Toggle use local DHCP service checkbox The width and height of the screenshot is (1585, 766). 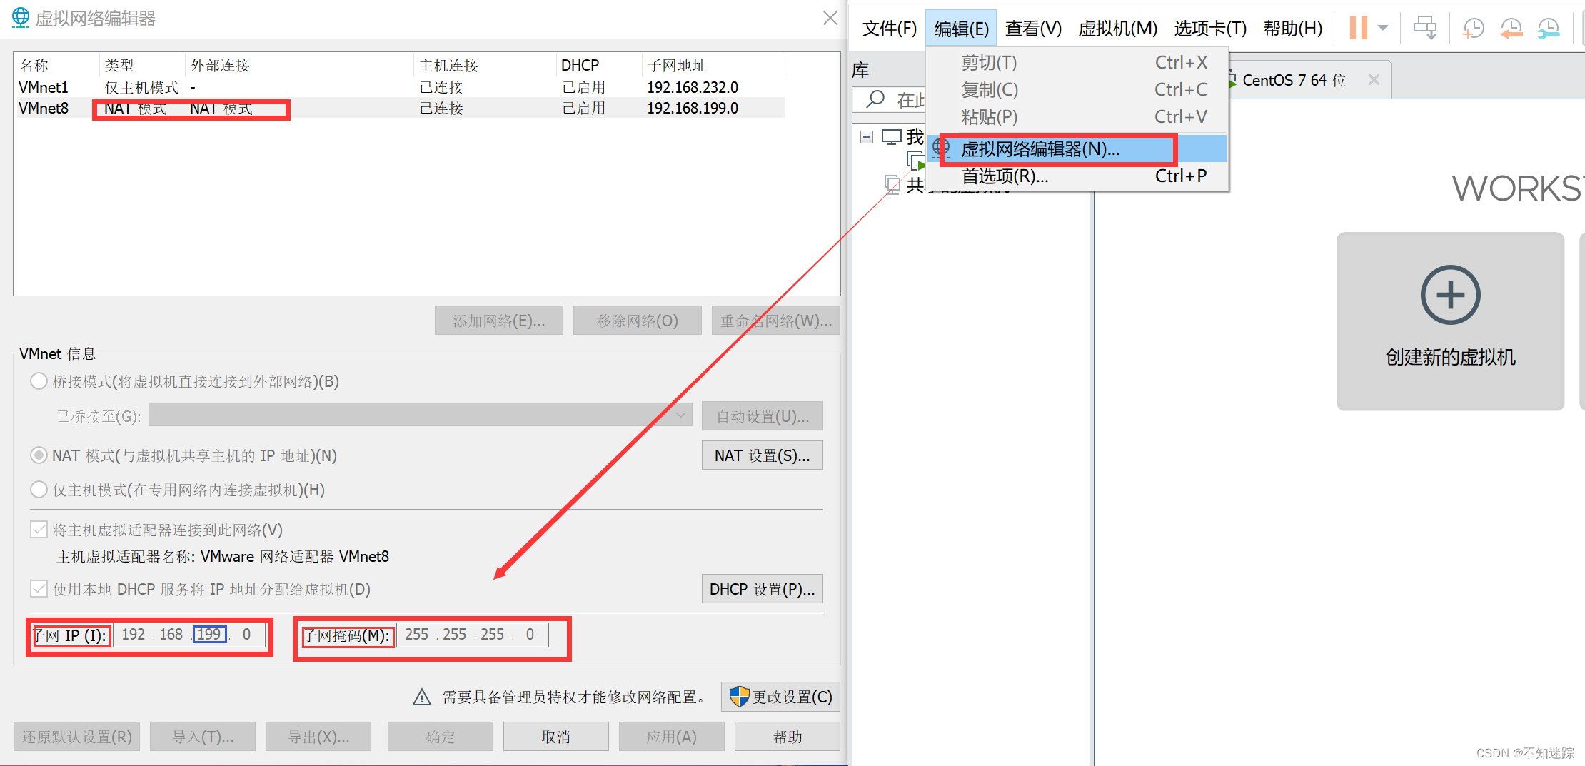click(x=39, y=589)
